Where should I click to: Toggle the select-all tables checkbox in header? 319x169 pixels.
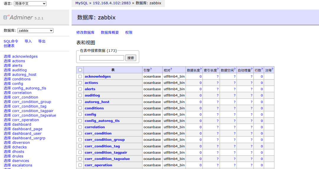(x=80, y=70)
